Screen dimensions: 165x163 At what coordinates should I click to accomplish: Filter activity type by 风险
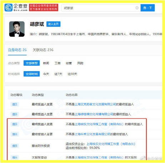[x=80, y=63]
